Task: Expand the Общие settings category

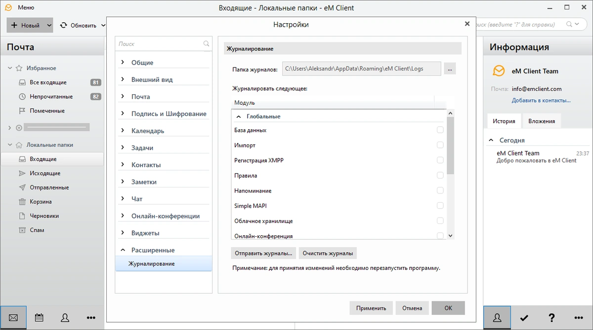Action: (123, 62)
